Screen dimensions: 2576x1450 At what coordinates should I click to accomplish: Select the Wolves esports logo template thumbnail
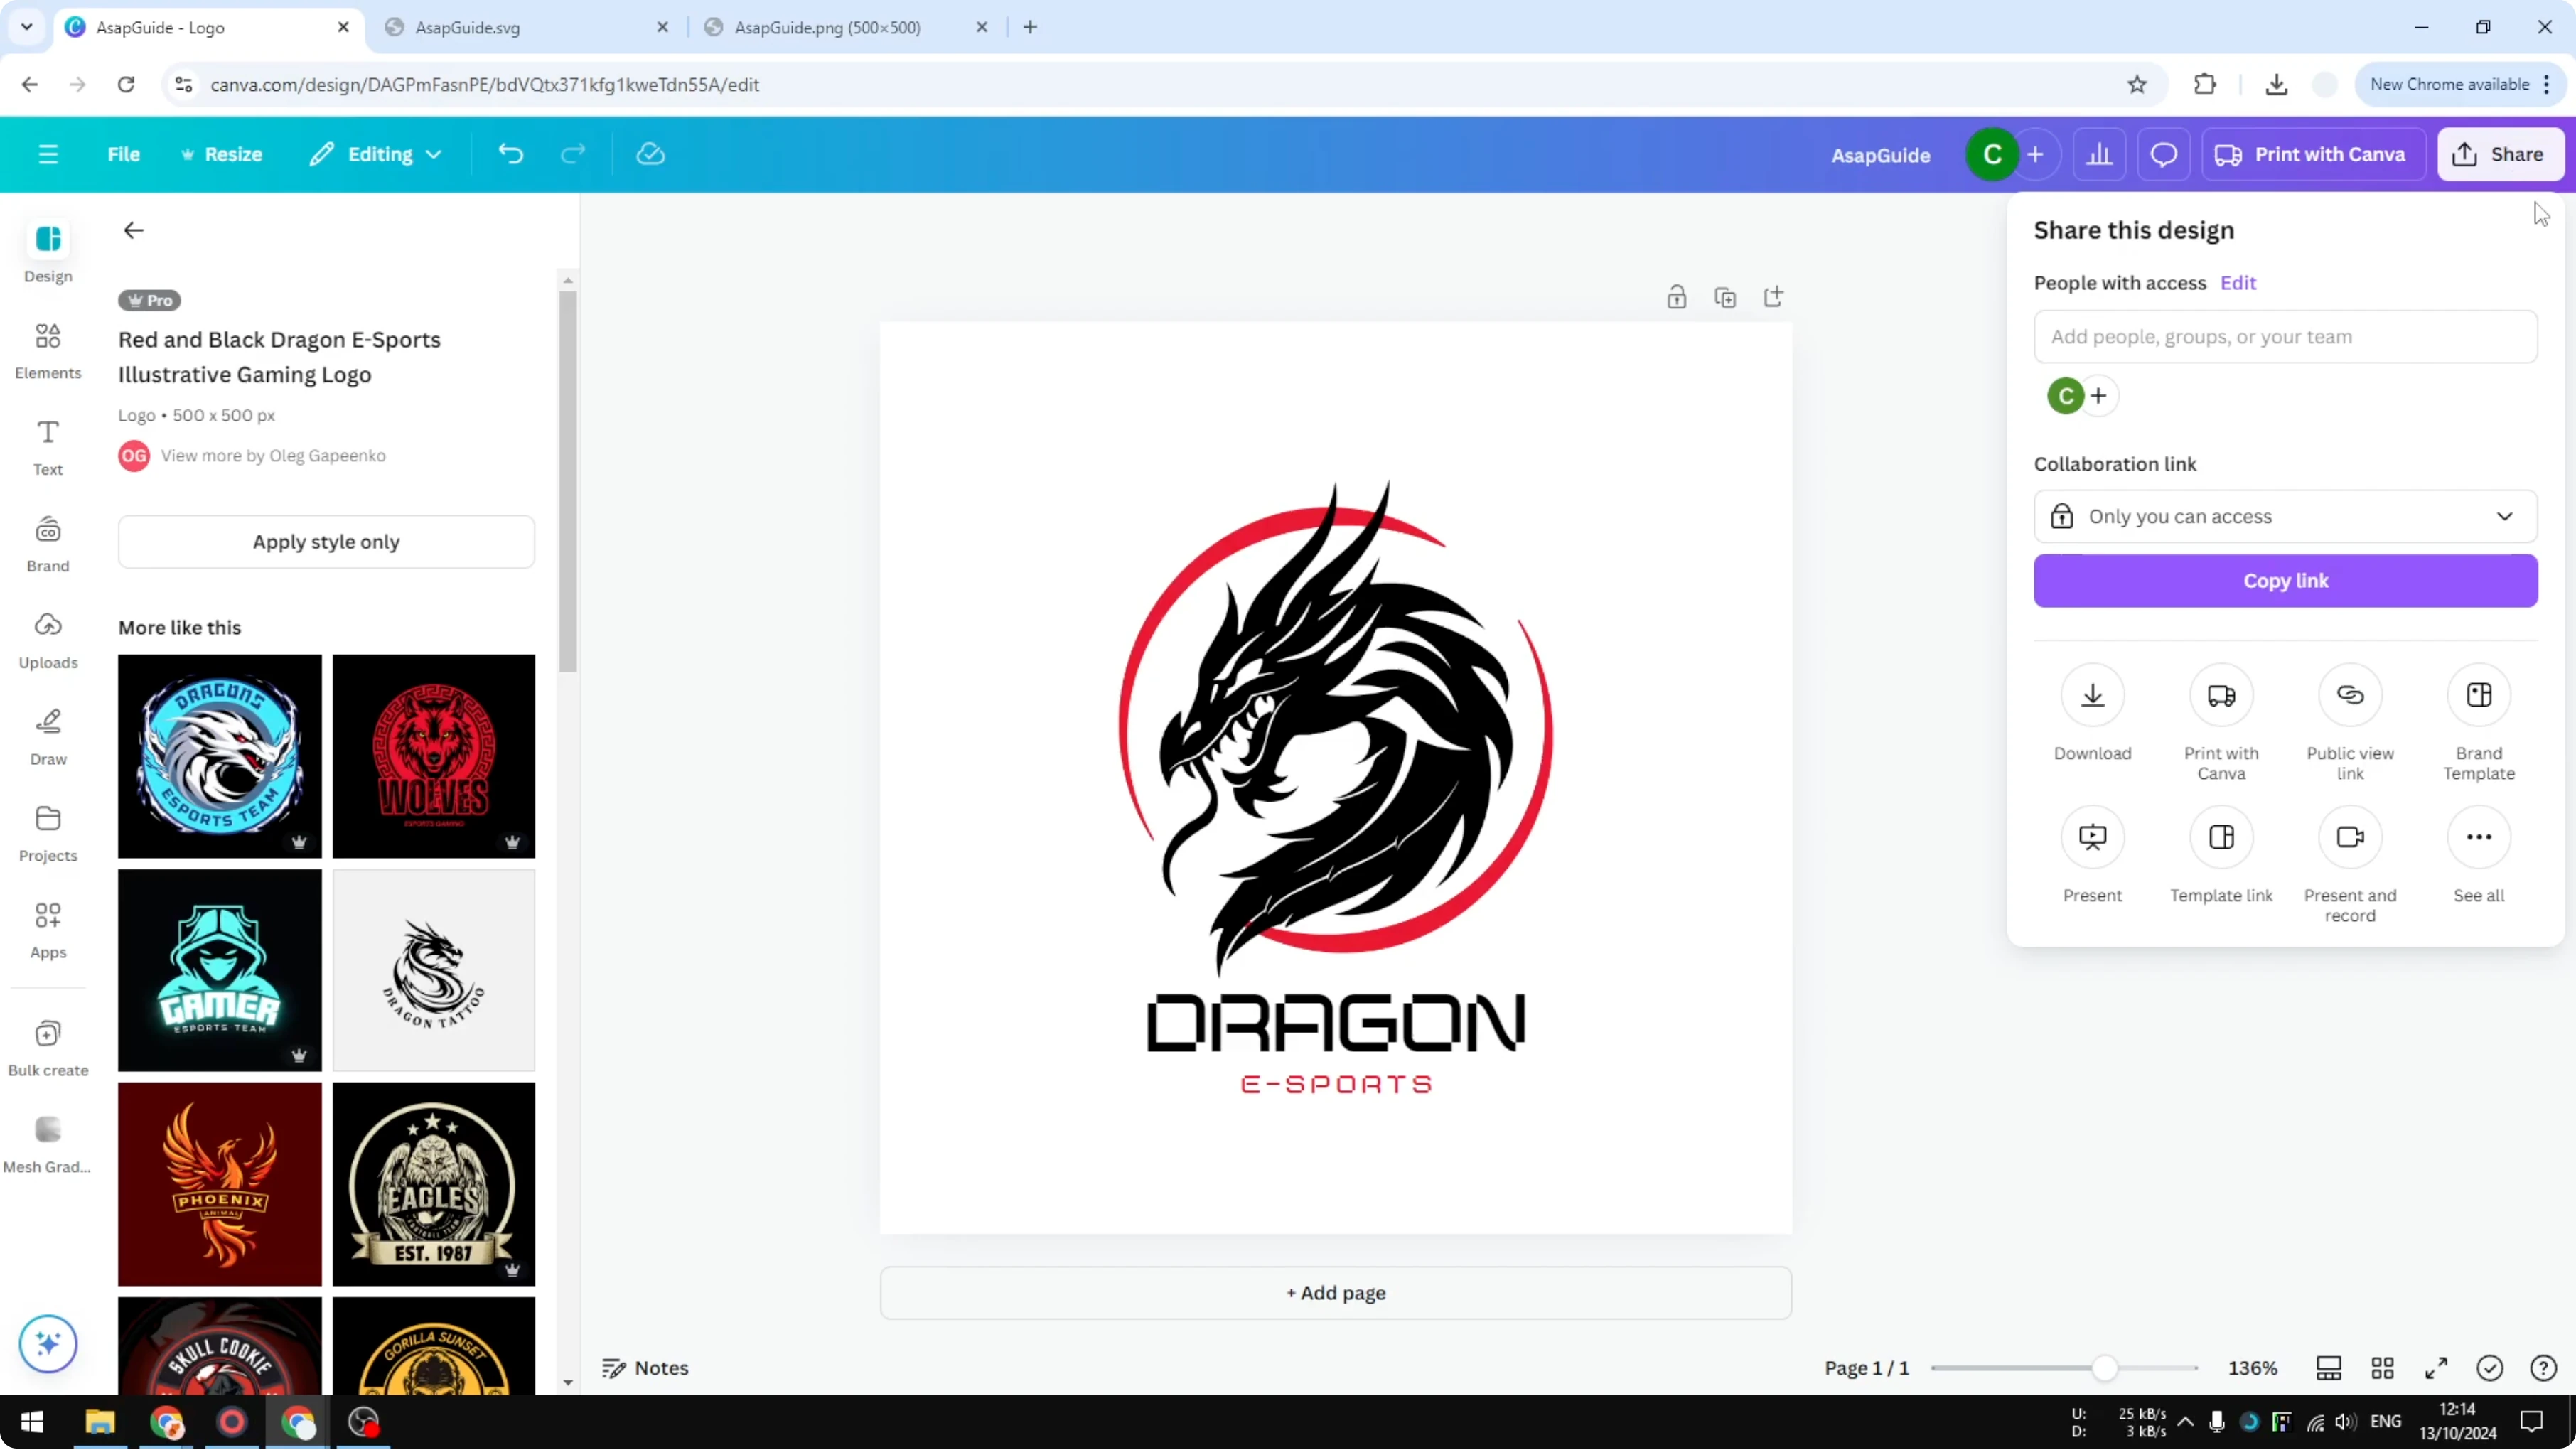pyautogui.click(x=433, y=756)
